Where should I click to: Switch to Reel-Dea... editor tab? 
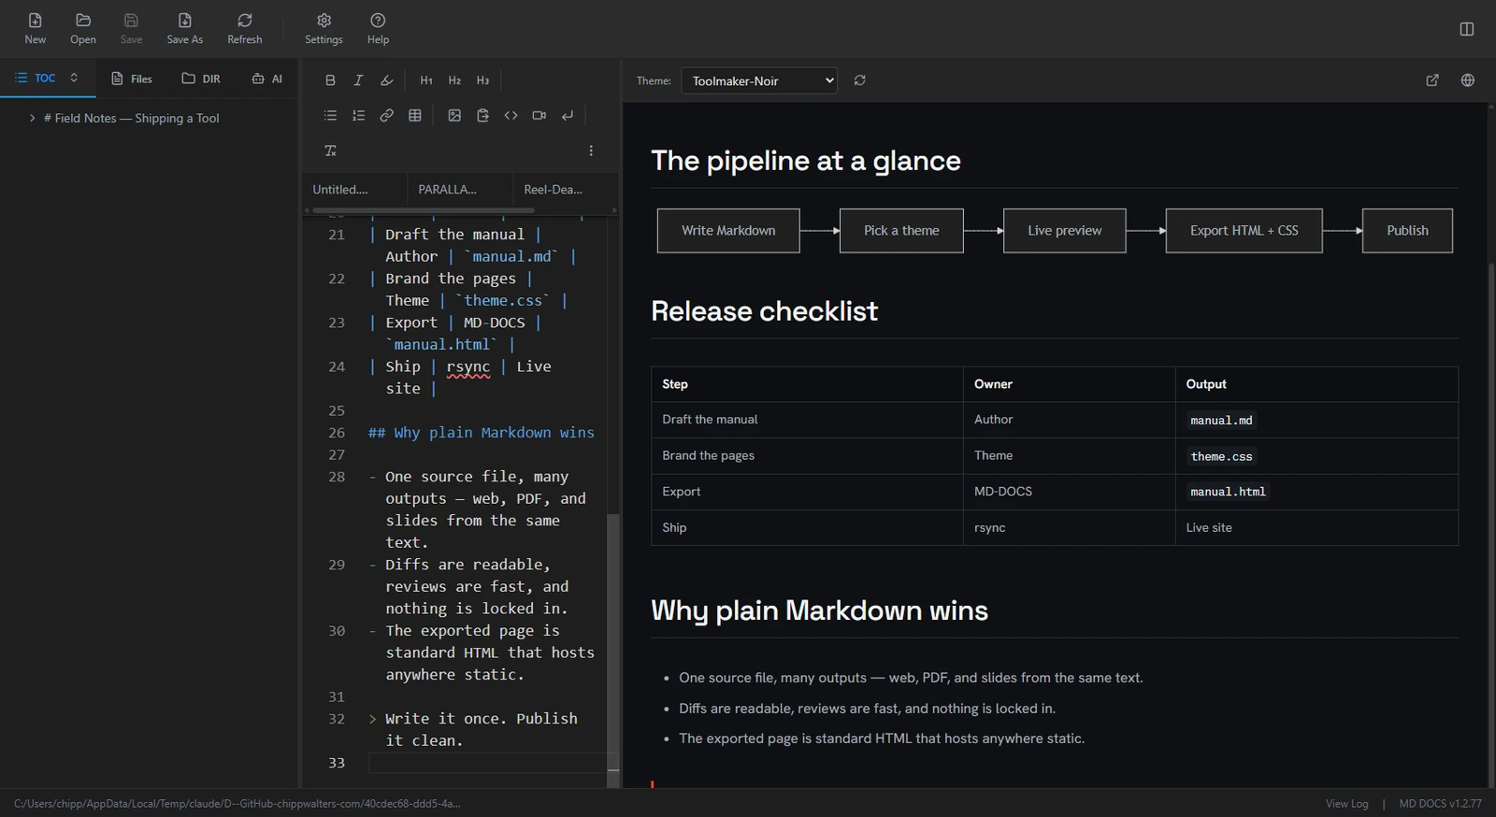pos(565,189)
